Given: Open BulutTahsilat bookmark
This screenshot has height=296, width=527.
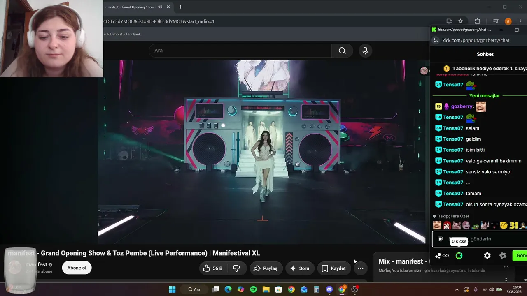Looking at the screenshot, I should coord(123,34).
